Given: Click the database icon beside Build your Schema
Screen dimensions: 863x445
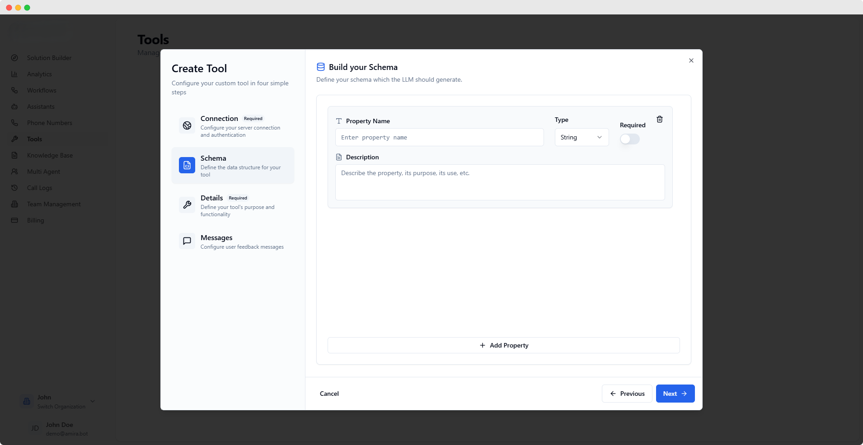Looking at the screenshot, I should click(321, 67).
